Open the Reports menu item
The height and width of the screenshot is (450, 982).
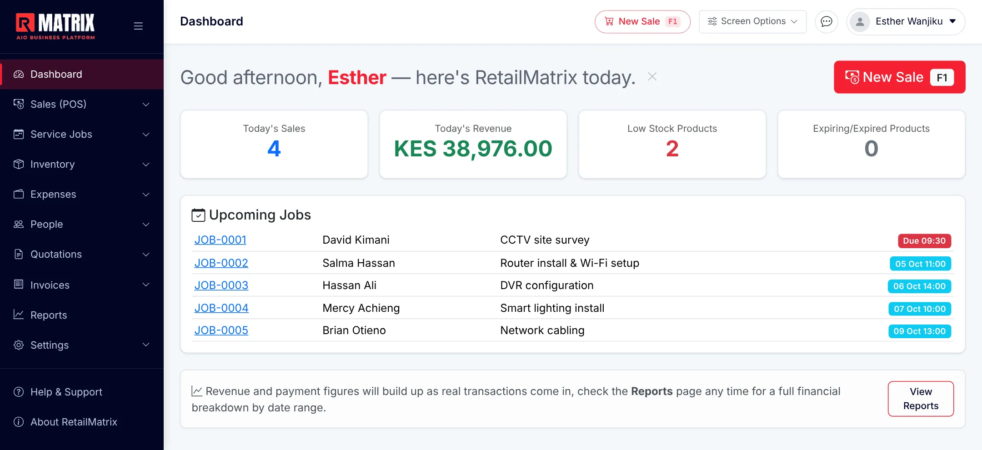(x=82, y=315)
